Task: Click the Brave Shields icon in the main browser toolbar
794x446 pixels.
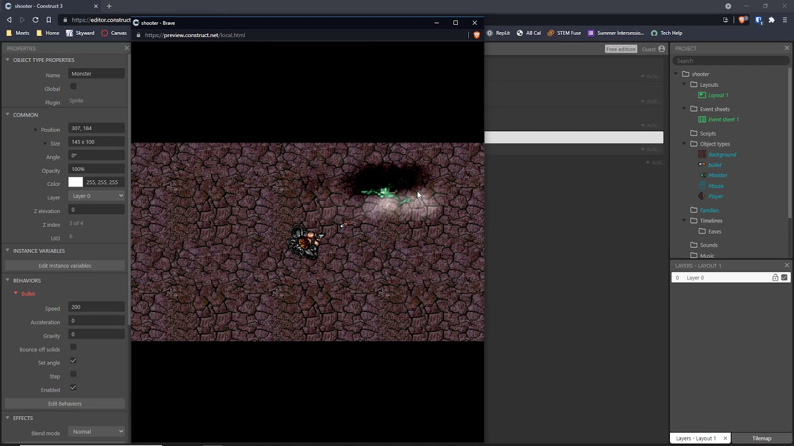Action: (743, 20)
